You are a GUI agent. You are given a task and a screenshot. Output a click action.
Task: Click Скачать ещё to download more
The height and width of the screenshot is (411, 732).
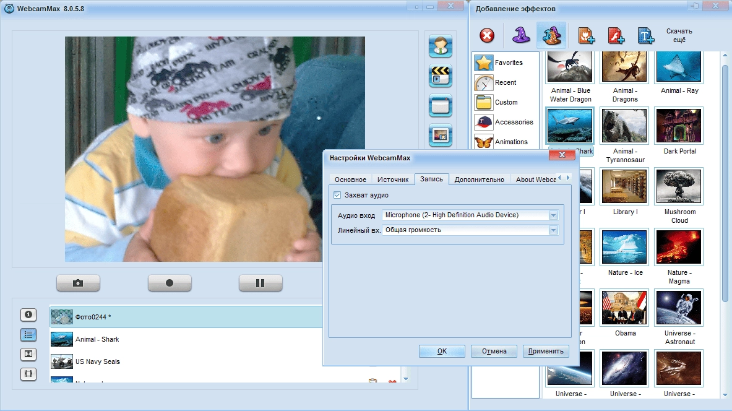coord(679,35)
